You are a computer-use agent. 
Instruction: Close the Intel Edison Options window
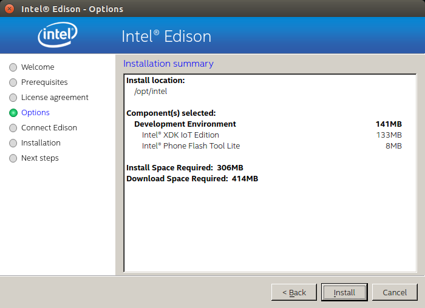(x=9, y=8)
